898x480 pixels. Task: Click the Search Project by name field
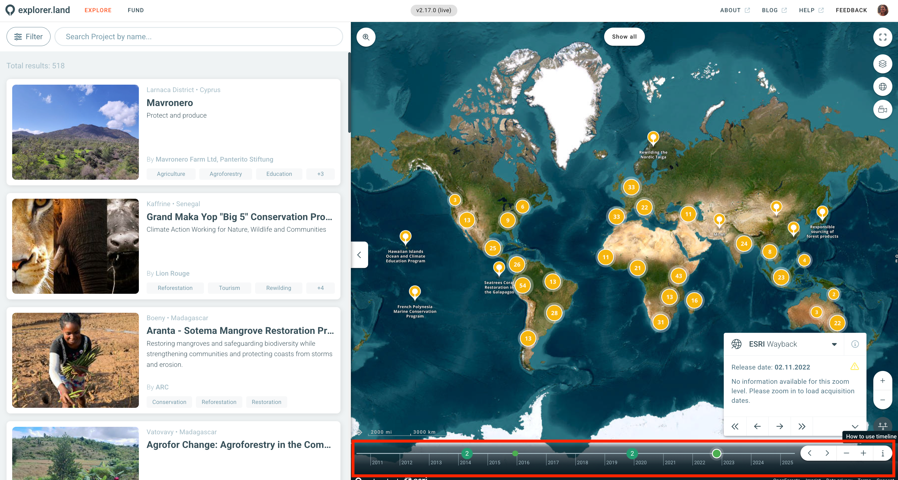click(x=199, y=37)
